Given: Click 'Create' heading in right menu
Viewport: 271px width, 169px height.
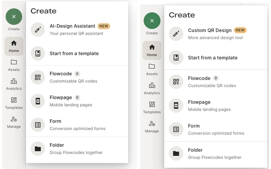Looking at the screenshot, I should tap(182, 15).
